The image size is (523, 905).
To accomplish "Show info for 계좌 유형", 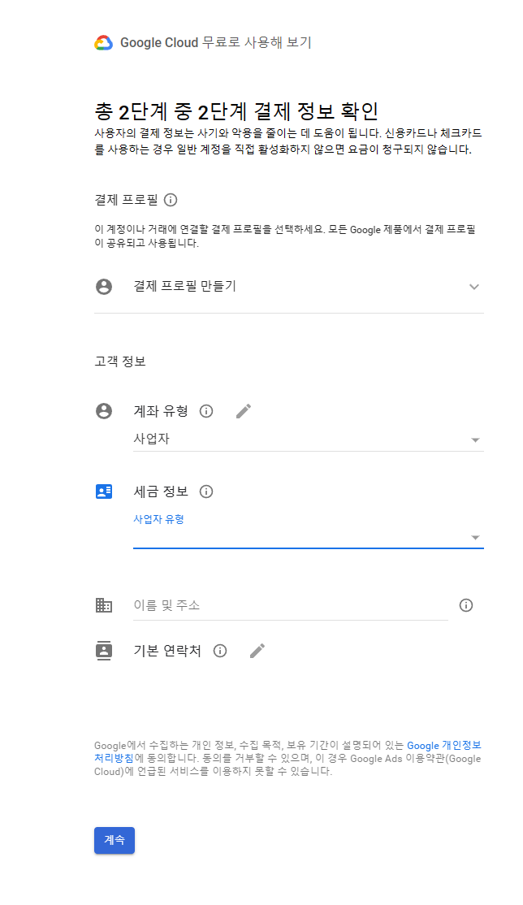I will point(206,411).
